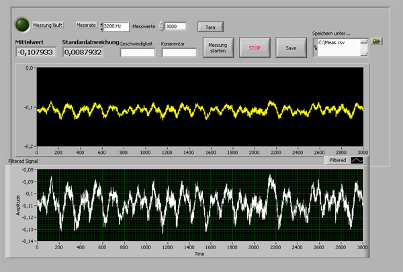Click the Standardabweichung value display
403x272 pixels.
coord(83,52)
